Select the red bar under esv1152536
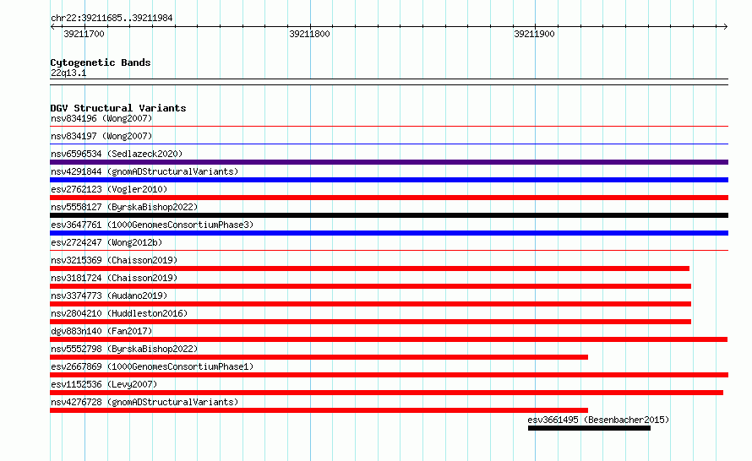 (x=386, y=393)
